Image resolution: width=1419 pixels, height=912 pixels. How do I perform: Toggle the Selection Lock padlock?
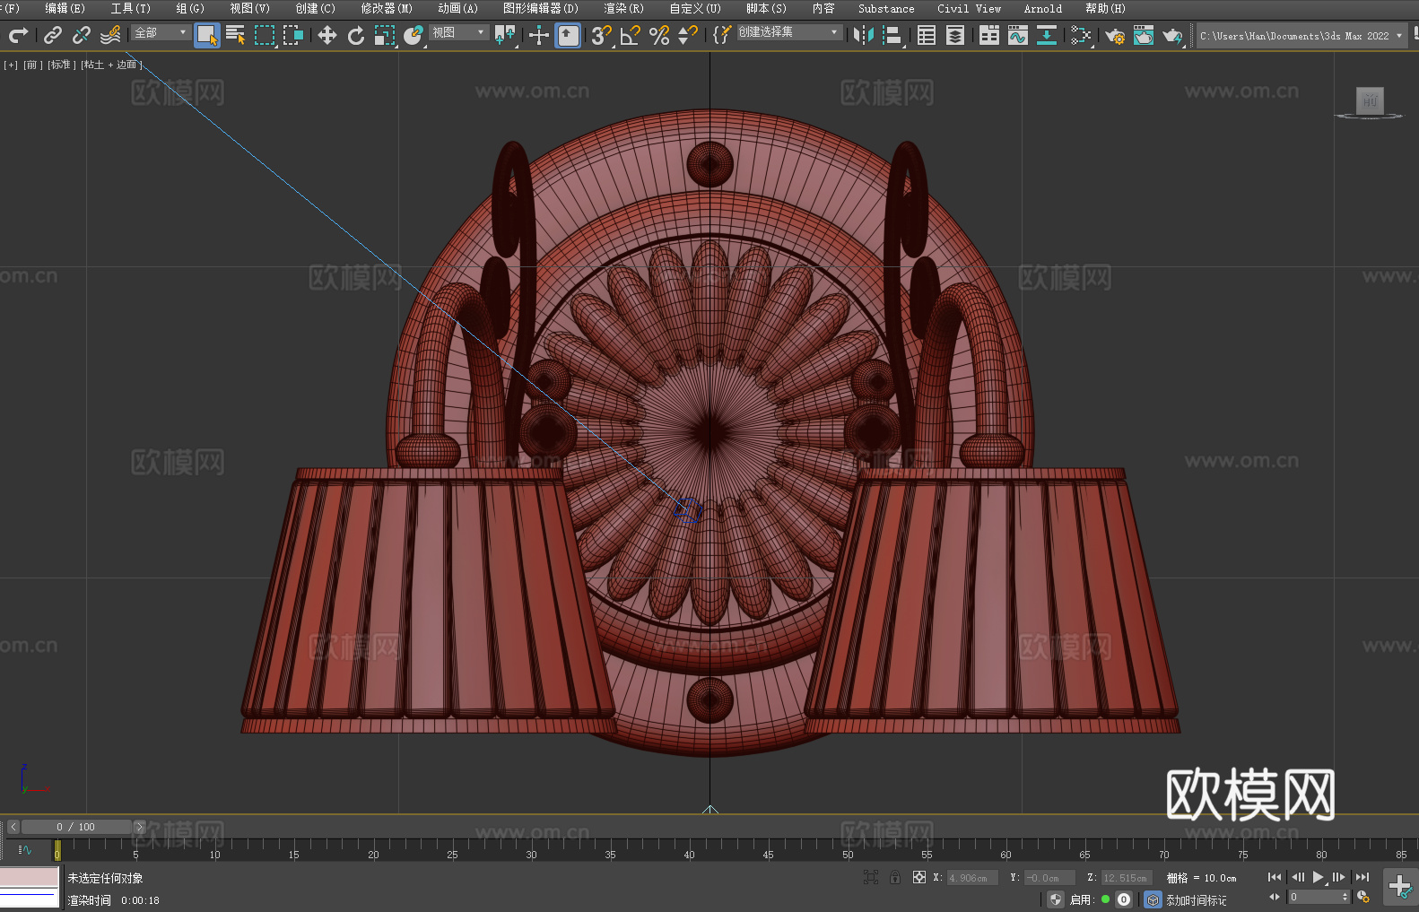[x=895, y=877]
